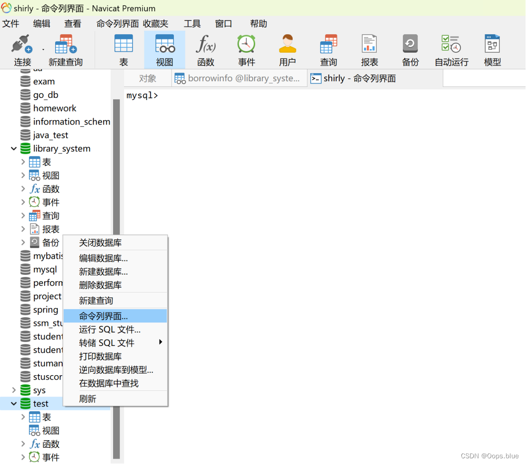Choose 命令列界面... from context menu
526x464 pixels.
(115, 316)
